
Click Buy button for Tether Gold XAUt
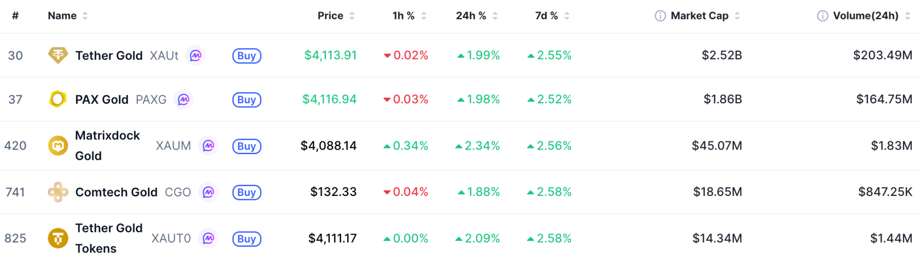pyautogui.click(x=247, y=56)
